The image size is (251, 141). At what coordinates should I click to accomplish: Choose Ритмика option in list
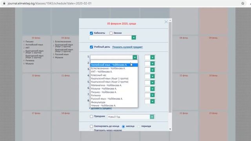114,95
